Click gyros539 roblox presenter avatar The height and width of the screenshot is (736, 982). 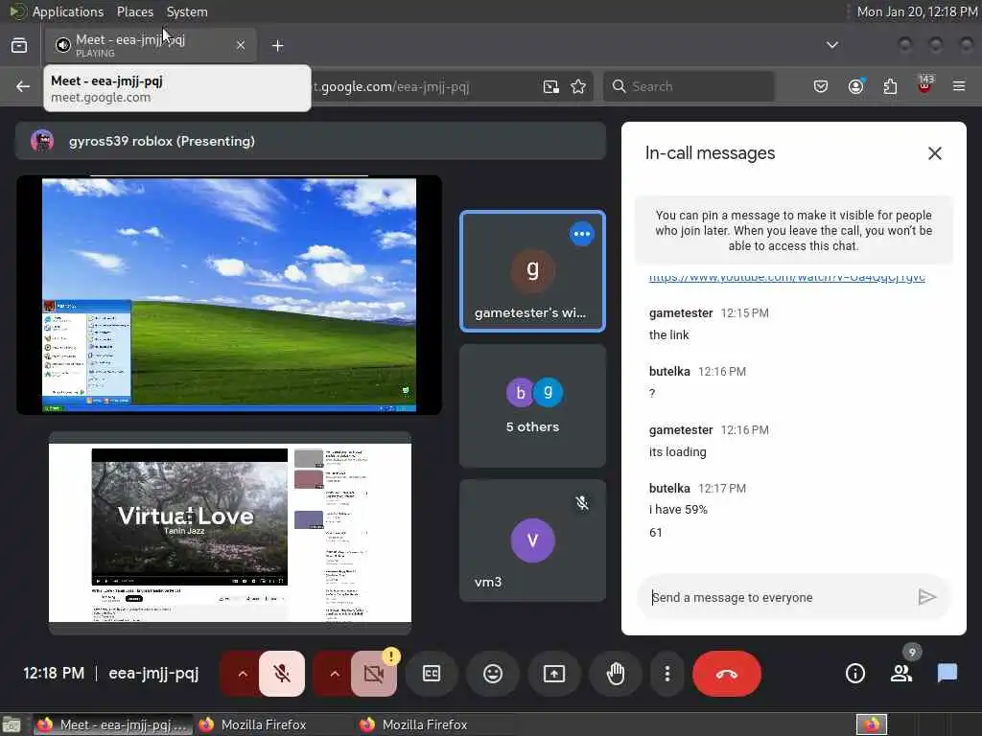click(42, 141)
